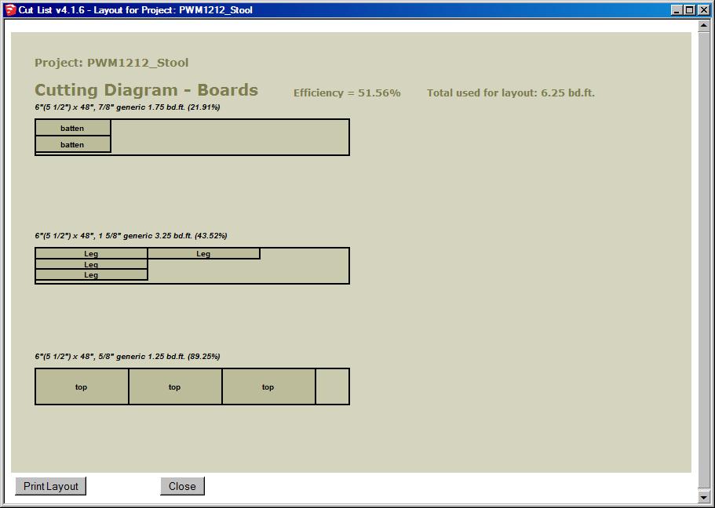Click the scrollbar down arrow
The width and height of the screenshot is (715, 508).
[703, 498]
